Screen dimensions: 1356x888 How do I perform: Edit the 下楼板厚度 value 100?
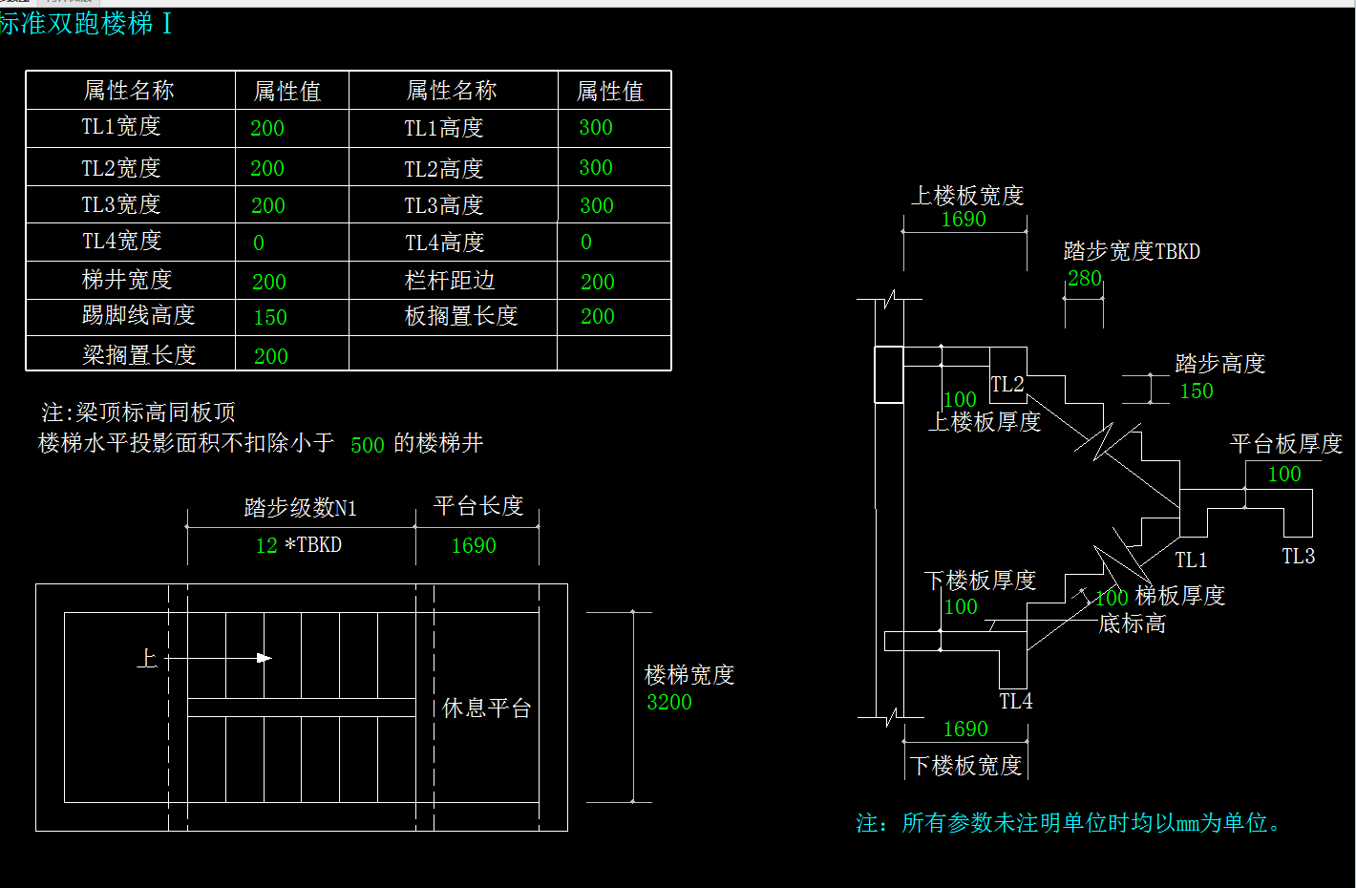click(961, 606)
